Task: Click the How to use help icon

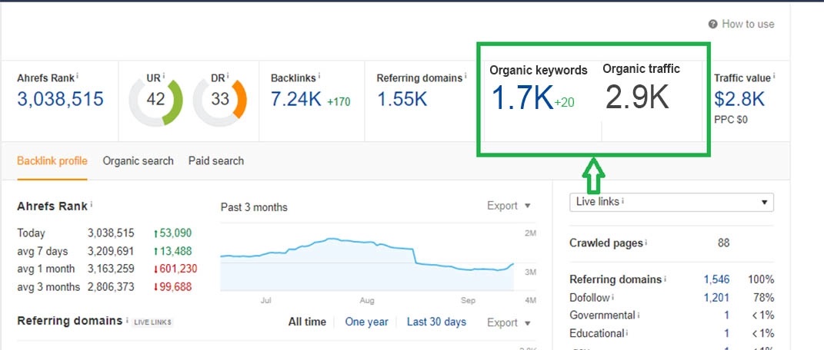Action: click(713, 24)
